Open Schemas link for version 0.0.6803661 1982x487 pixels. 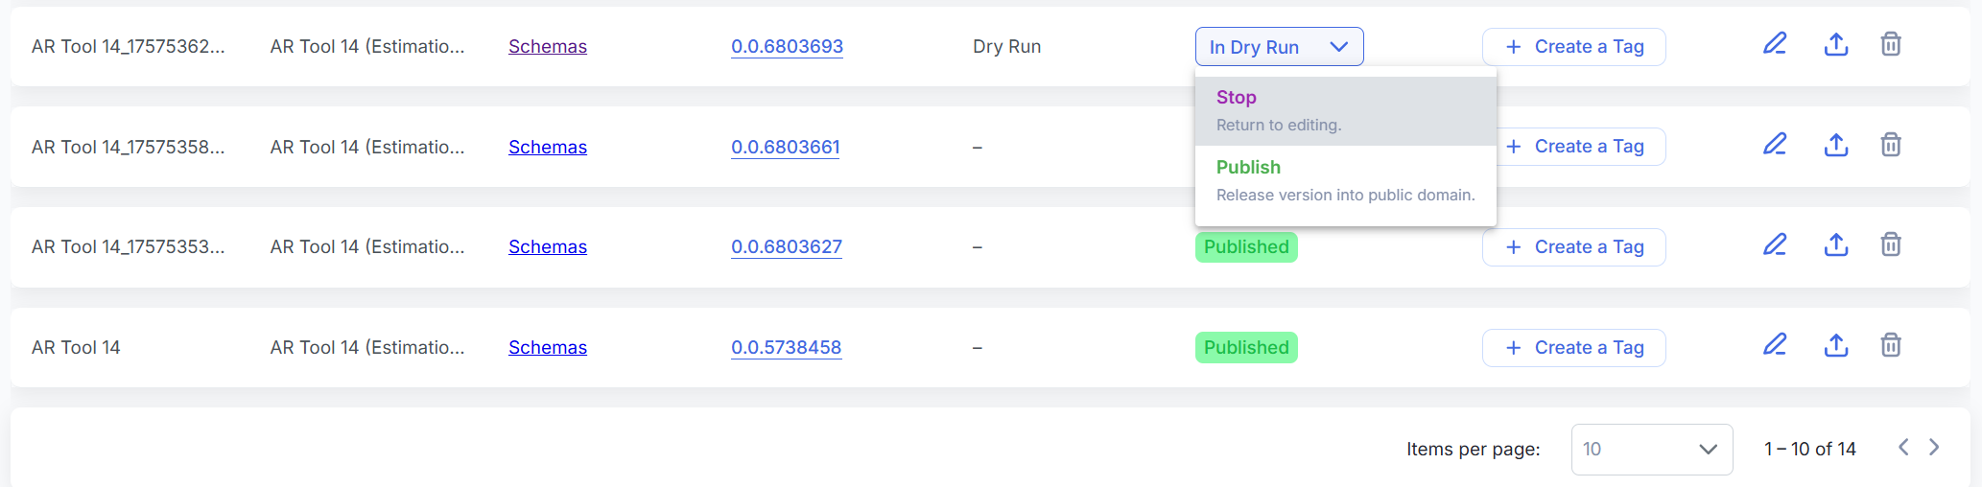(547, 147)
